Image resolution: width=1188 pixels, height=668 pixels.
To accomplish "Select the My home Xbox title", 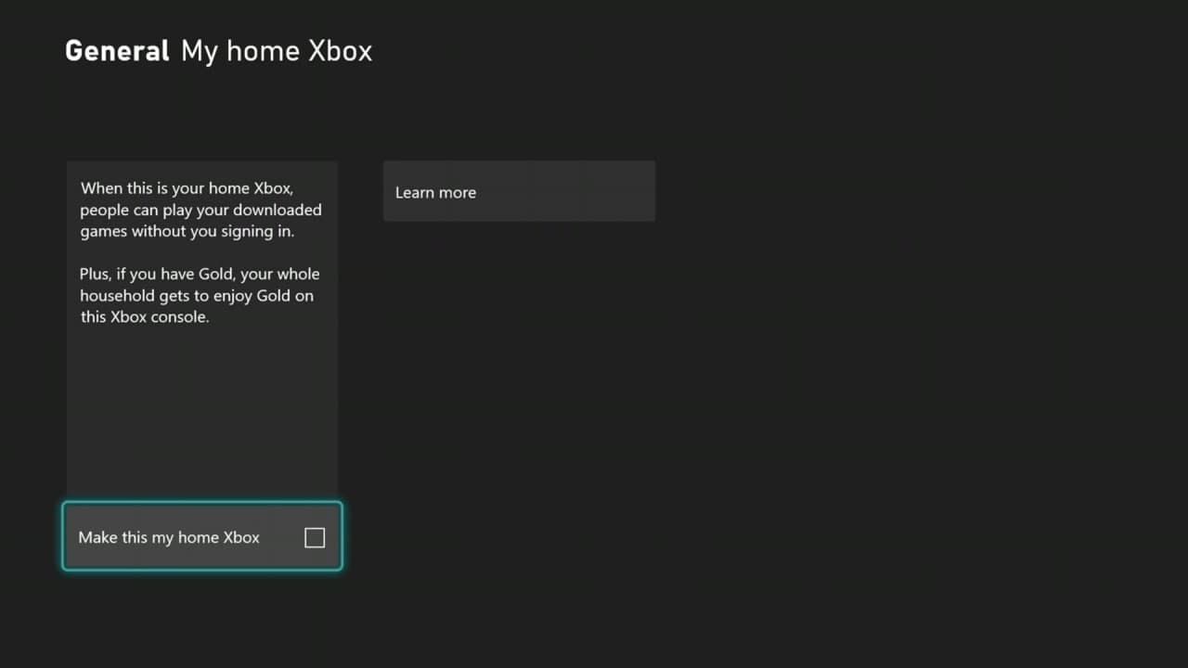I will coord(276,51).
